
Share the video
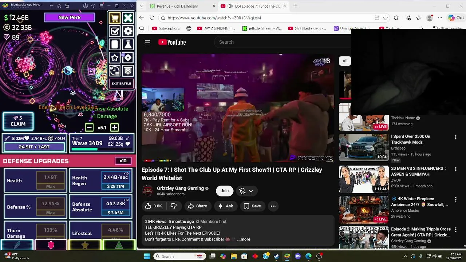click(x=197, y=206)
